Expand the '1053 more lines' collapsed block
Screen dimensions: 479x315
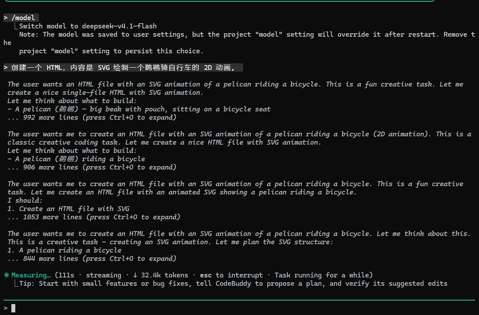[x=94, y=217]
